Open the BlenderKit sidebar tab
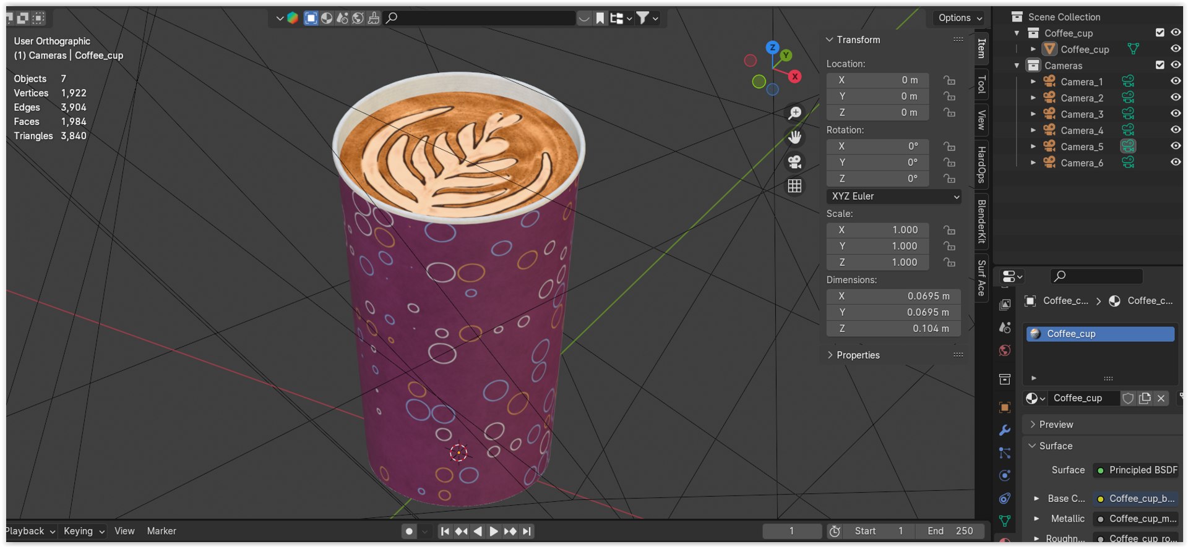This screenshot has height=547, width=1188. [x=981, y=221]
